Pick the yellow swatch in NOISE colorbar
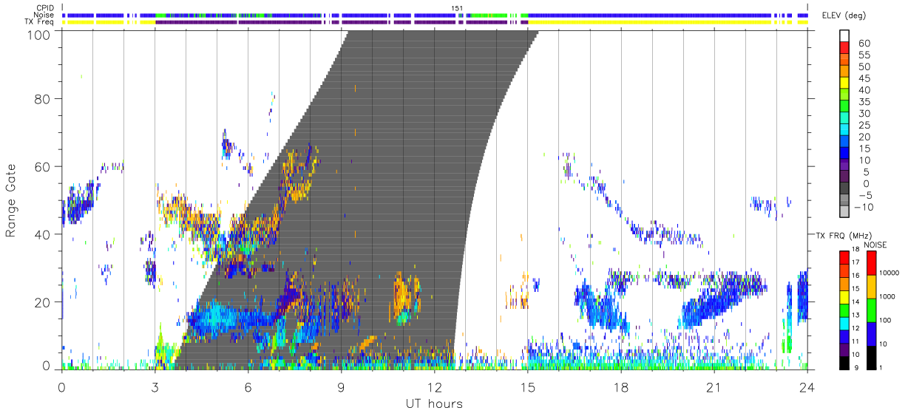 point(871,286)
